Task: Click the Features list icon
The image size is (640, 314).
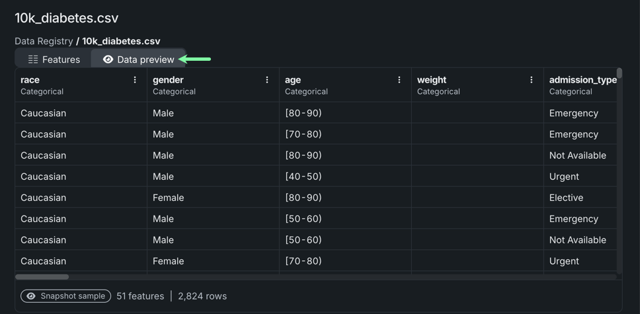Action: tap(33, 59)
